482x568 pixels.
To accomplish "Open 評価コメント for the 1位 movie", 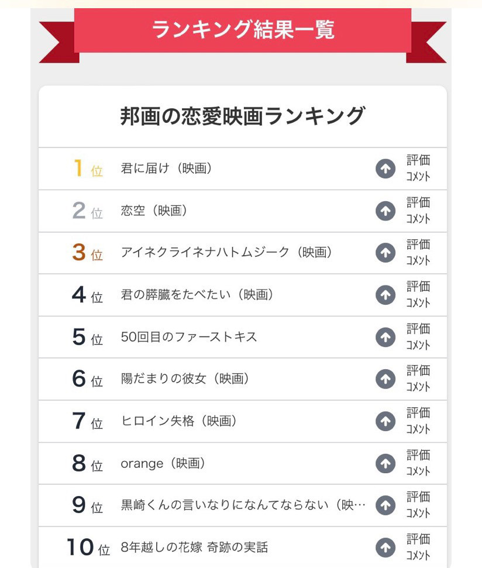I will pos(418,168).
